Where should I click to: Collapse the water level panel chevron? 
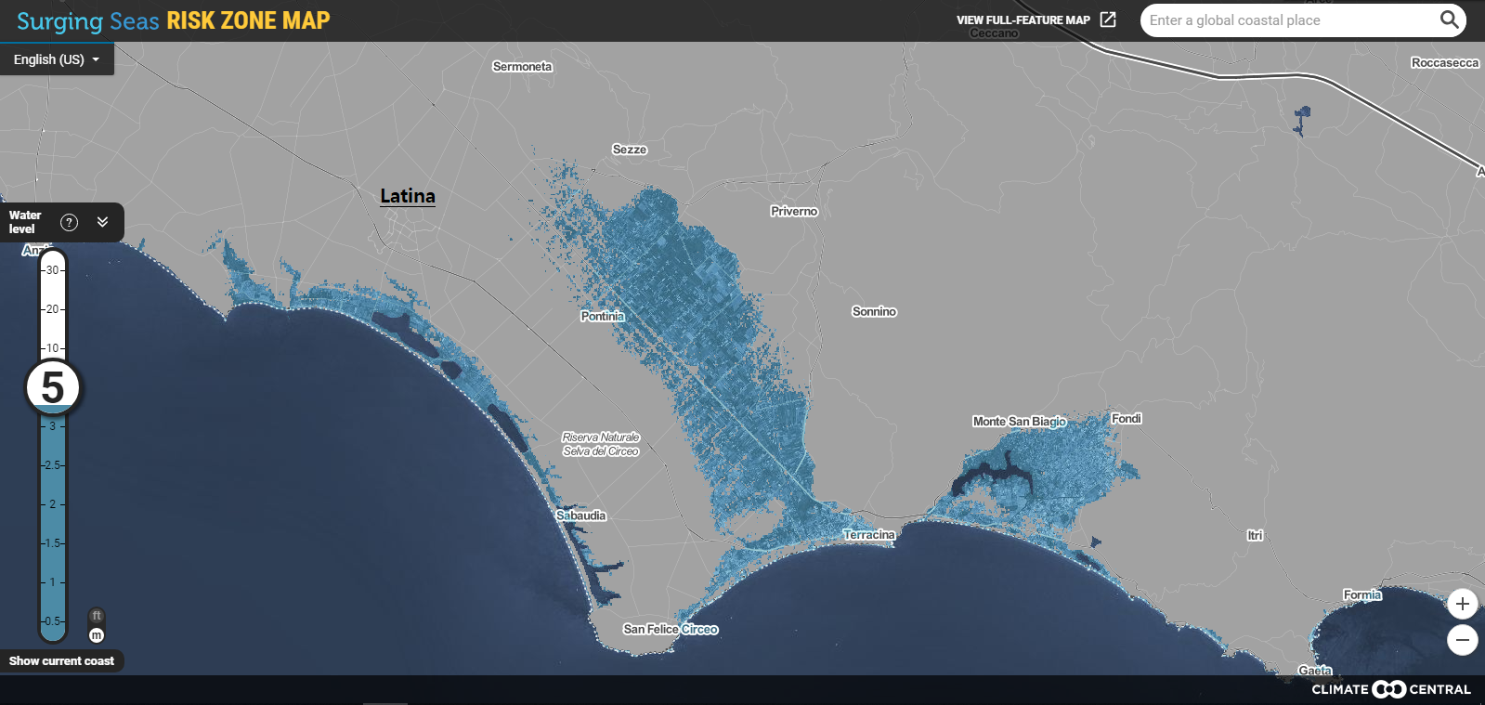103,222
